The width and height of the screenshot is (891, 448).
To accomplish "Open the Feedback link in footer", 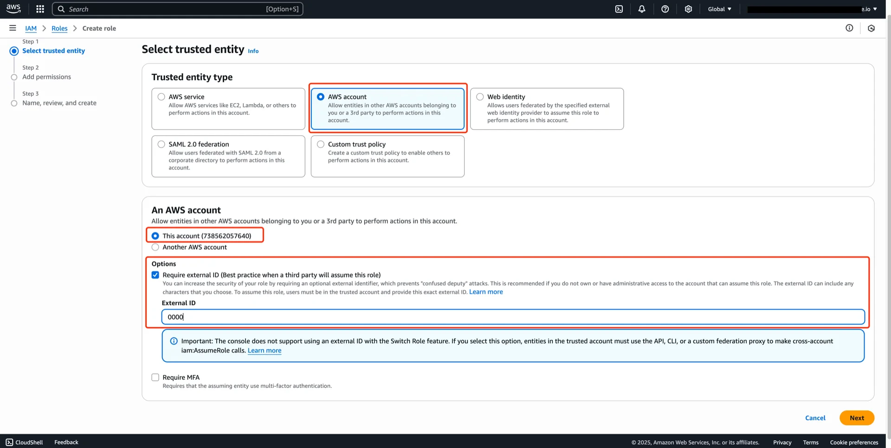I will (x=66, y=442).
